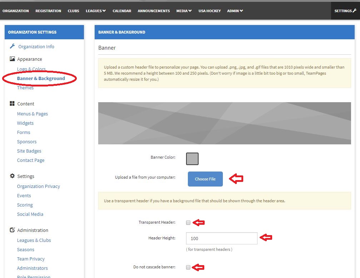Open the Logo & Colors link
The height and width of the screenshot is (278, 360).
point(31,69)
